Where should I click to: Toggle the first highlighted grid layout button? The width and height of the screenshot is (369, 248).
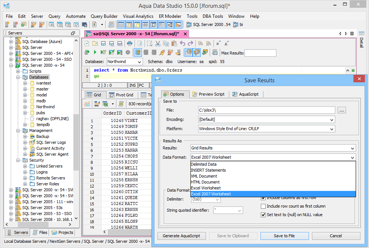[x=121, y=24]
